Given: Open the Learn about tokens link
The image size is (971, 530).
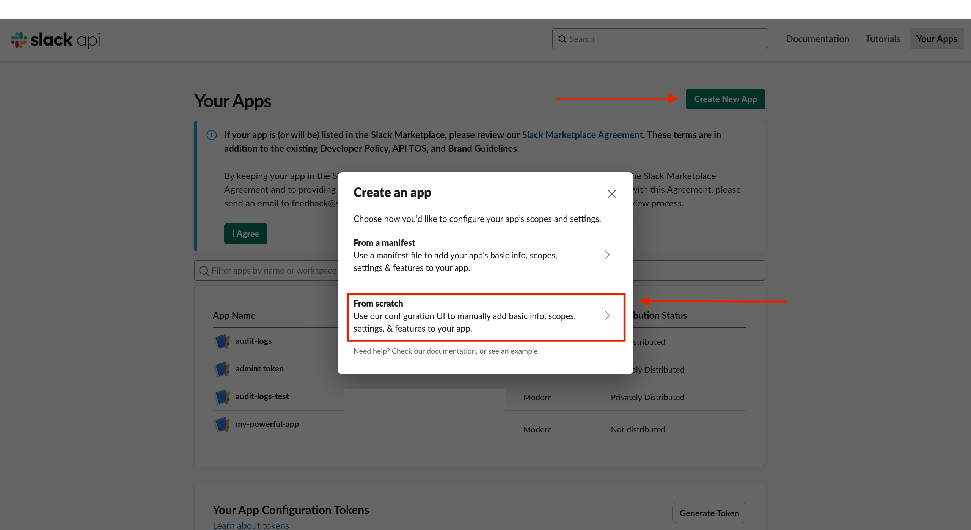Looking at the screenshot, I should [251, 525].
